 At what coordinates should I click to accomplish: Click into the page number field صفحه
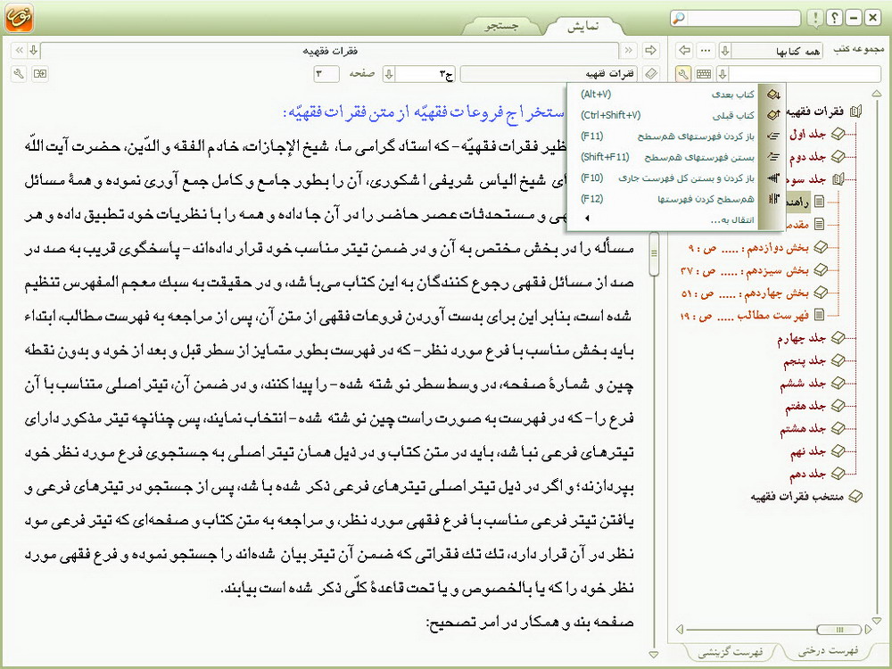(326, 74)
